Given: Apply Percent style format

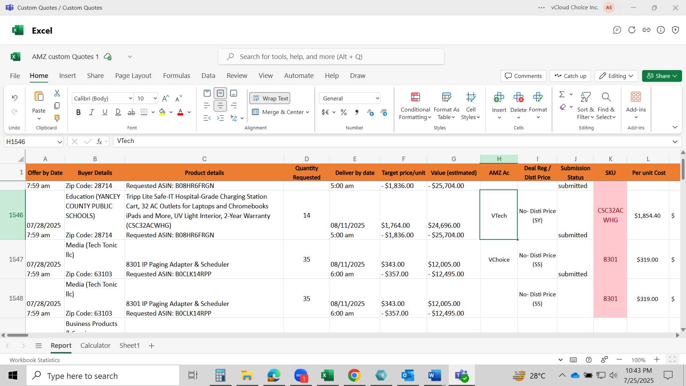Looking at the screenshot, I should tap(344, 112).
